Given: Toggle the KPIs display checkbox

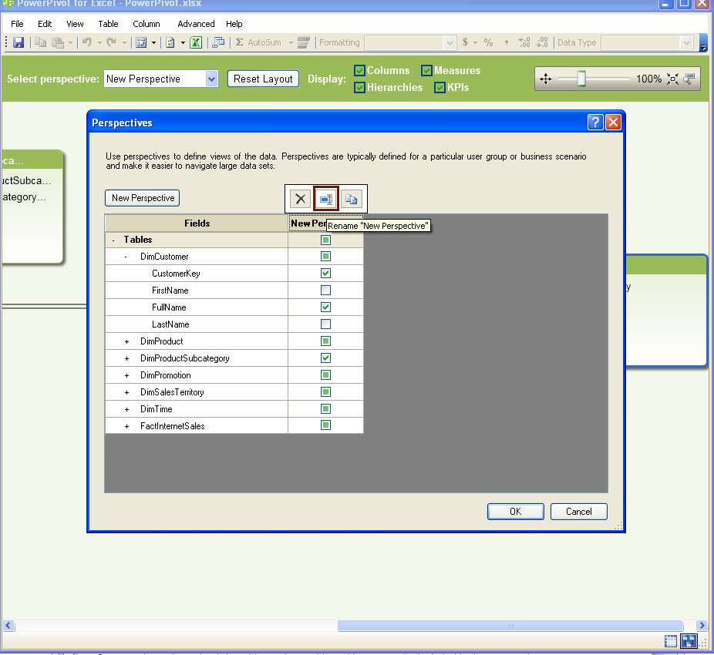Looking at the screenshot, I should pos(440,87).
